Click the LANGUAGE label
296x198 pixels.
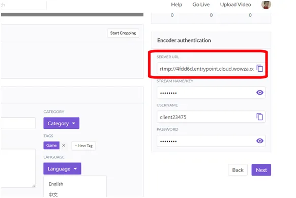[x=54, y=157]
